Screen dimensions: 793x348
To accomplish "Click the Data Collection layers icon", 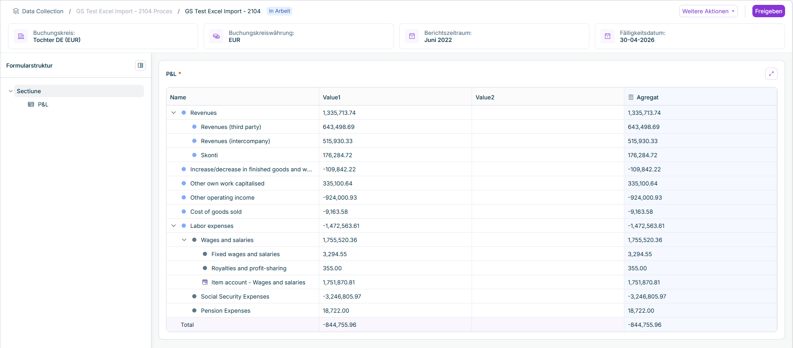I will coord(16,11).
